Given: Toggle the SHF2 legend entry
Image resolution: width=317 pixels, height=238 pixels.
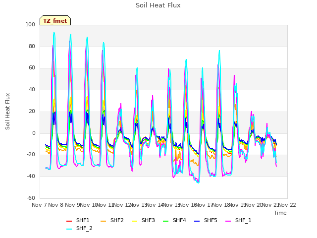Looking at the screenshot, I should [112, 220].
